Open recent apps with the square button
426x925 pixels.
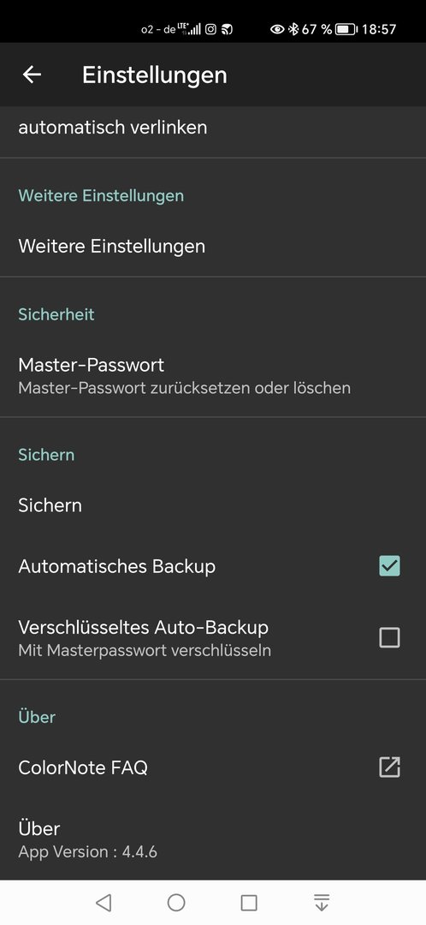249,903
